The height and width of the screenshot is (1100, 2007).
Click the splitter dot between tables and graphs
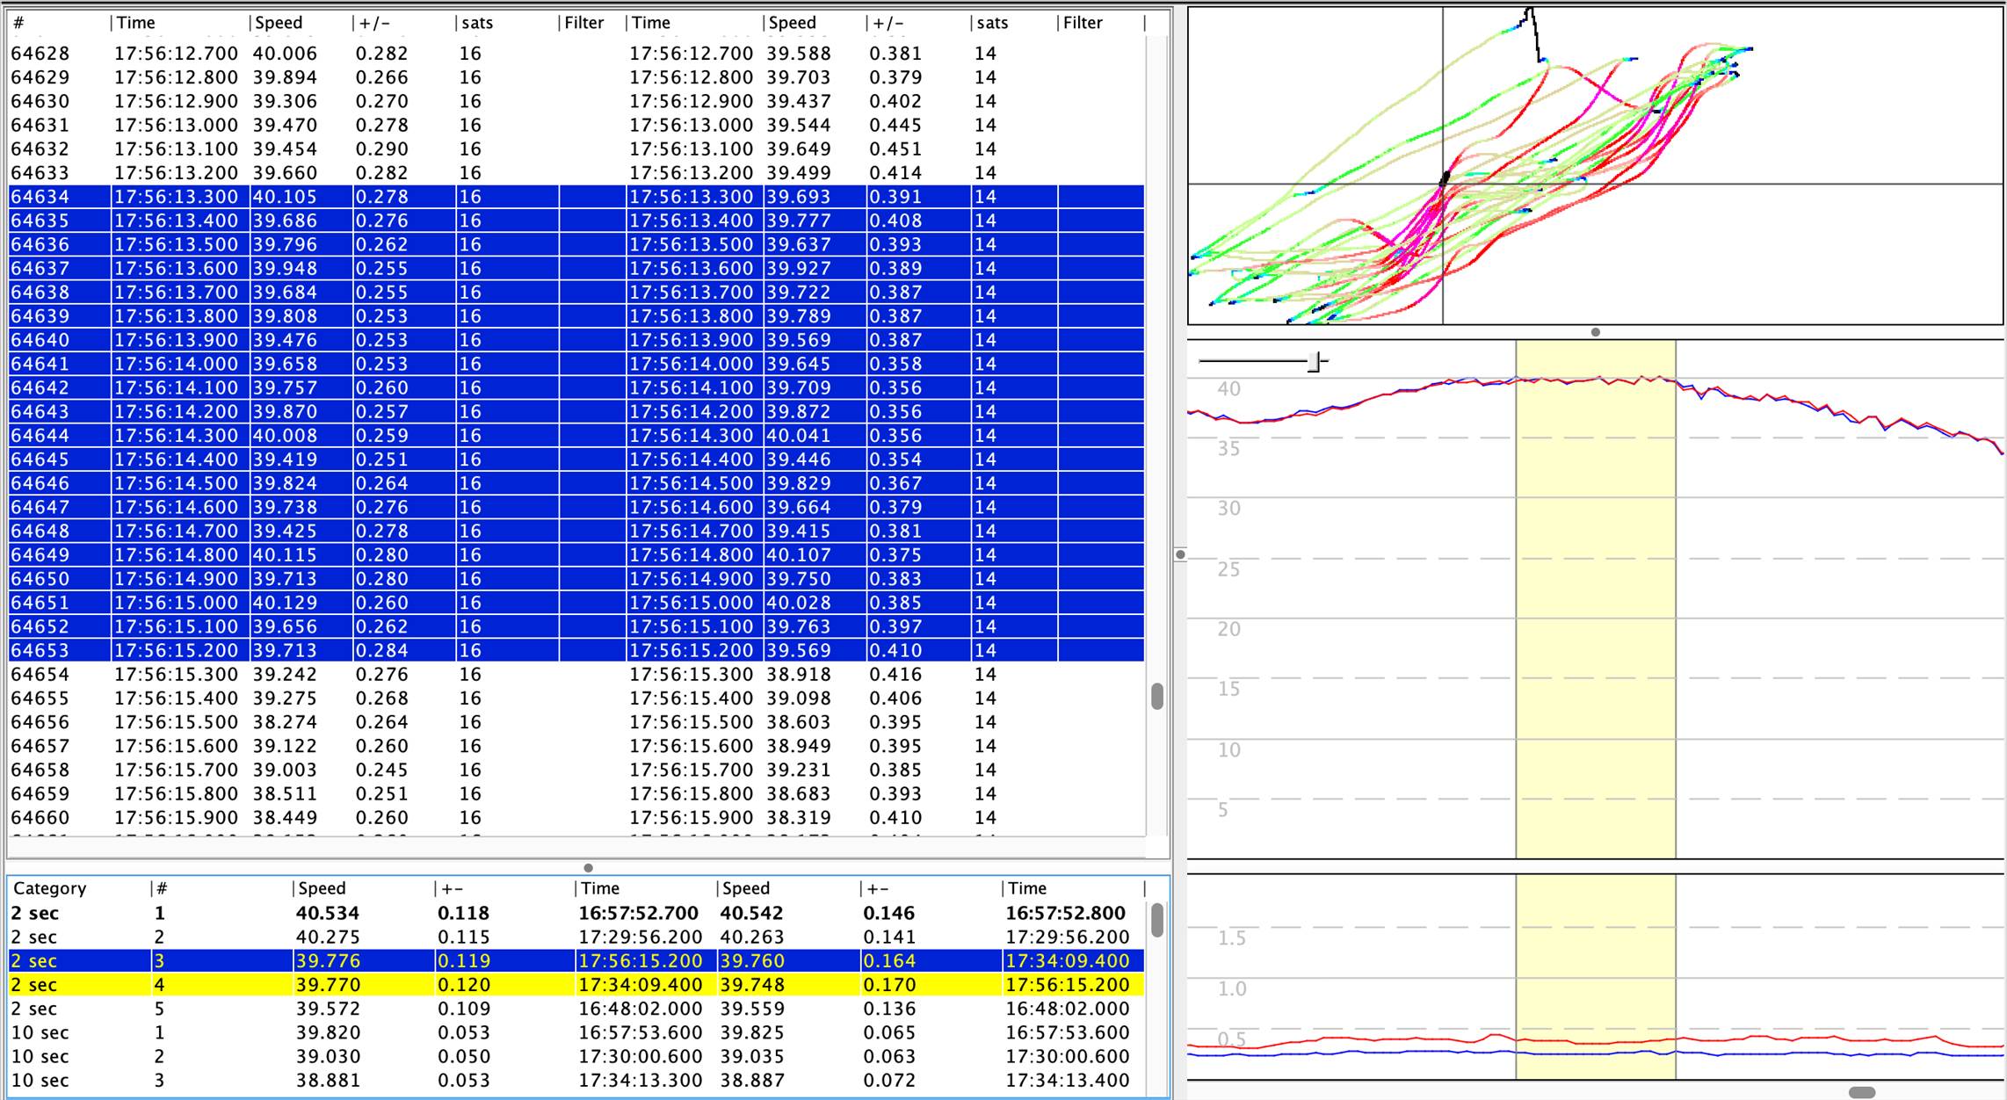(1180, 554)
